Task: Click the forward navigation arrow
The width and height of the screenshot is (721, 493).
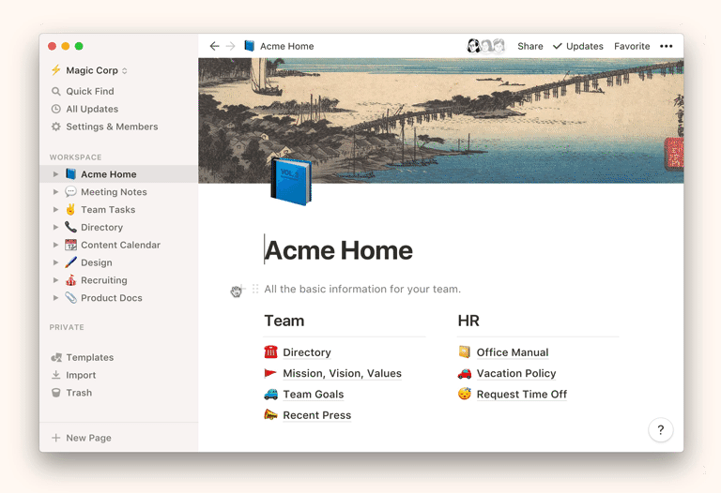Action: click(x=231, y=46)
